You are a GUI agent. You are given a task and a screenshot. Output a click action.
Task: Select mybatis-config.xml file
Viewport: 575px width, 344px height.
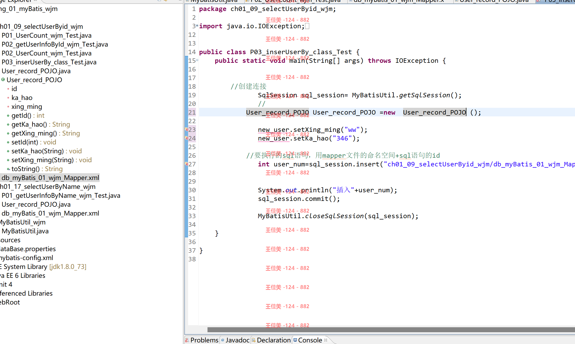click(26, 258)
